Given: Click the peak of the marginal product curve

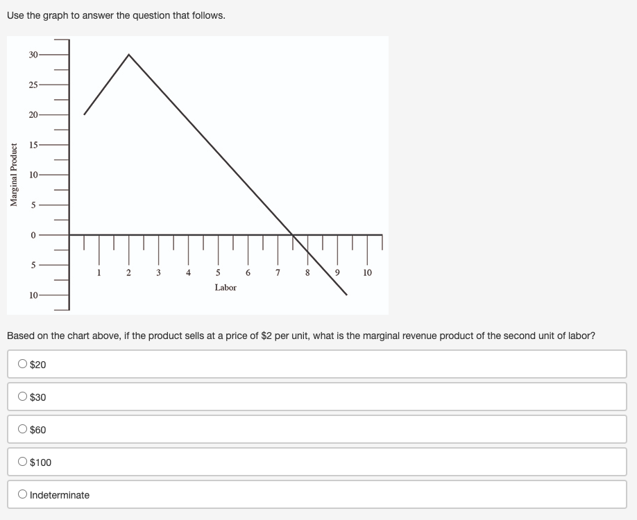Looking at the screenshot, I should click(x=128, y=54).
